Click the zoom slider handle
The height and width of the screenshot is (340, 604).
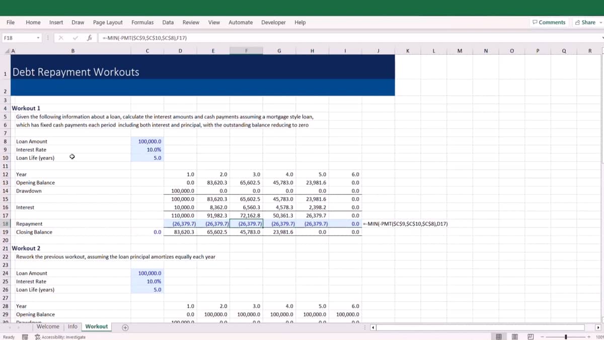(566, 336)
